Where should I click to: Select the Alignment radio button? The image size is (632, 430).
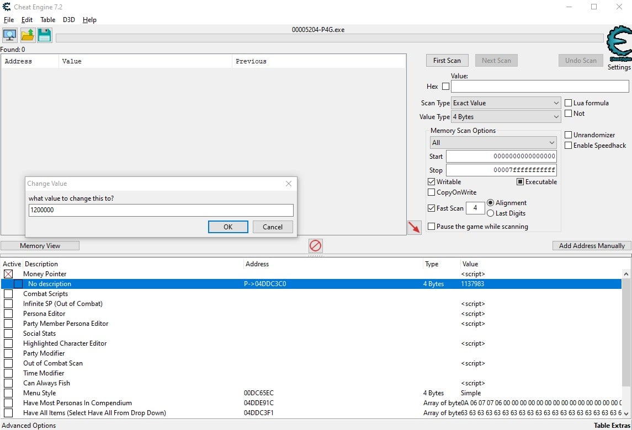[491, 202]
